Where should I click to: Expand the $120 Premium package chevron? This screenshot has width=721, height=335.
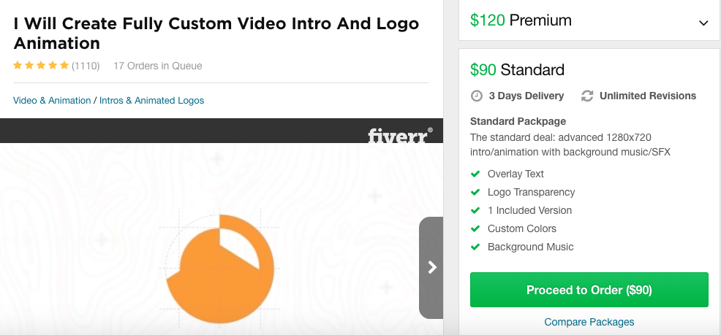703,23
